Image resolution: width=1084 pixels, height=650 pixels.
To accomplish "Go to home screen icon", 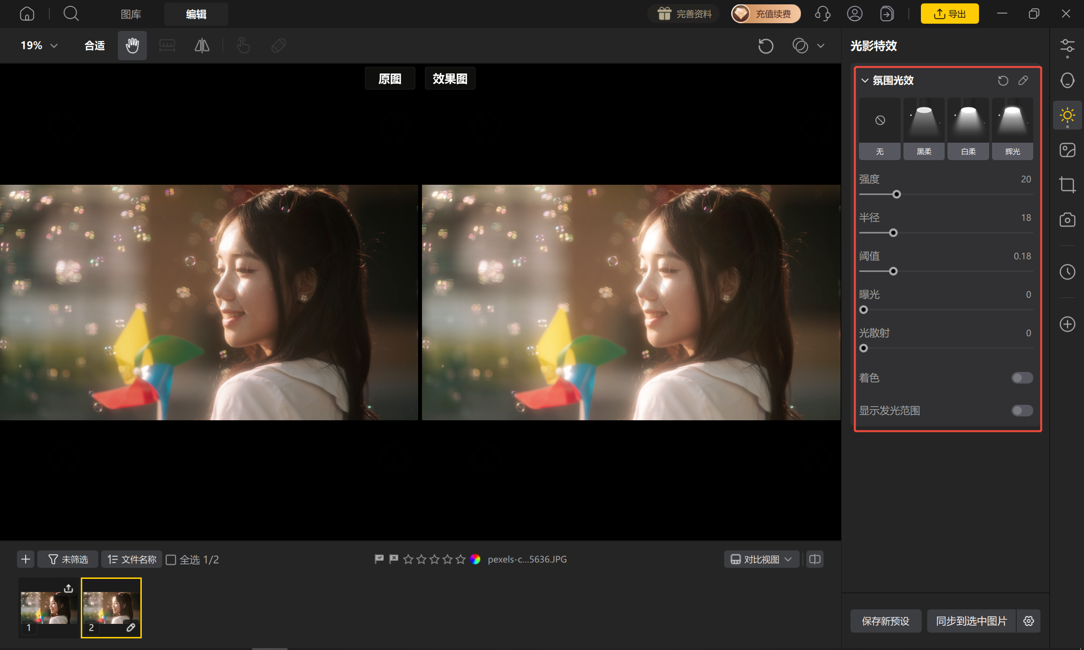I will tap(27, 14).
